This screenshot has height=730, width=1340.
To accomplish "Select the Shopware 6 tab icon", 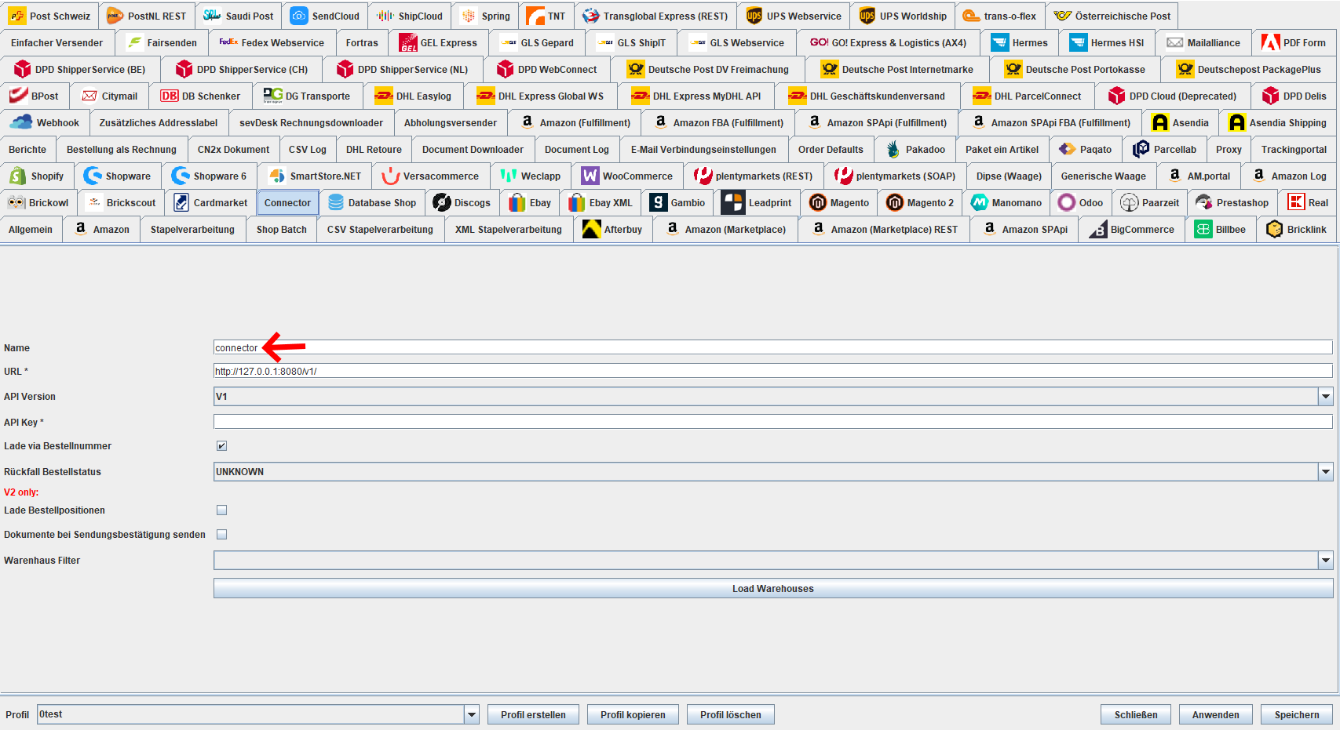I will point(181,176).
